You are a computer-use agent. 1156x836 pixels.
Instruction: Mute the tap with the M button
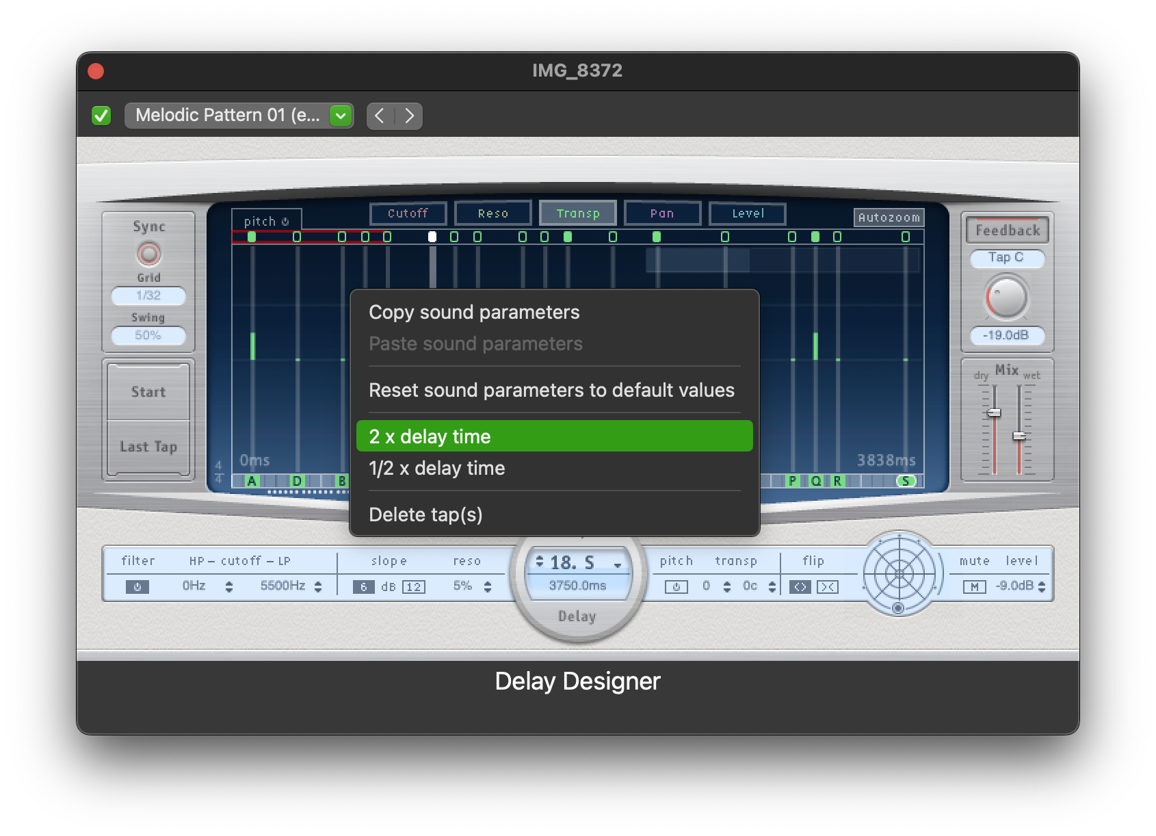pyautogui.click(x=975, y=586)
